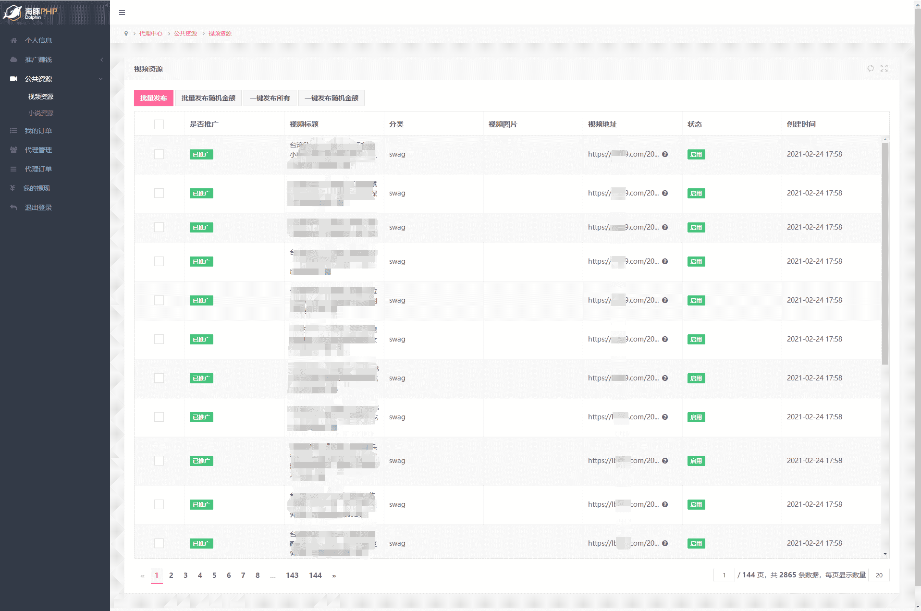Select the second row's checkbox
The width and height of the screenshot is (921, 611).
tap(159, 193)
